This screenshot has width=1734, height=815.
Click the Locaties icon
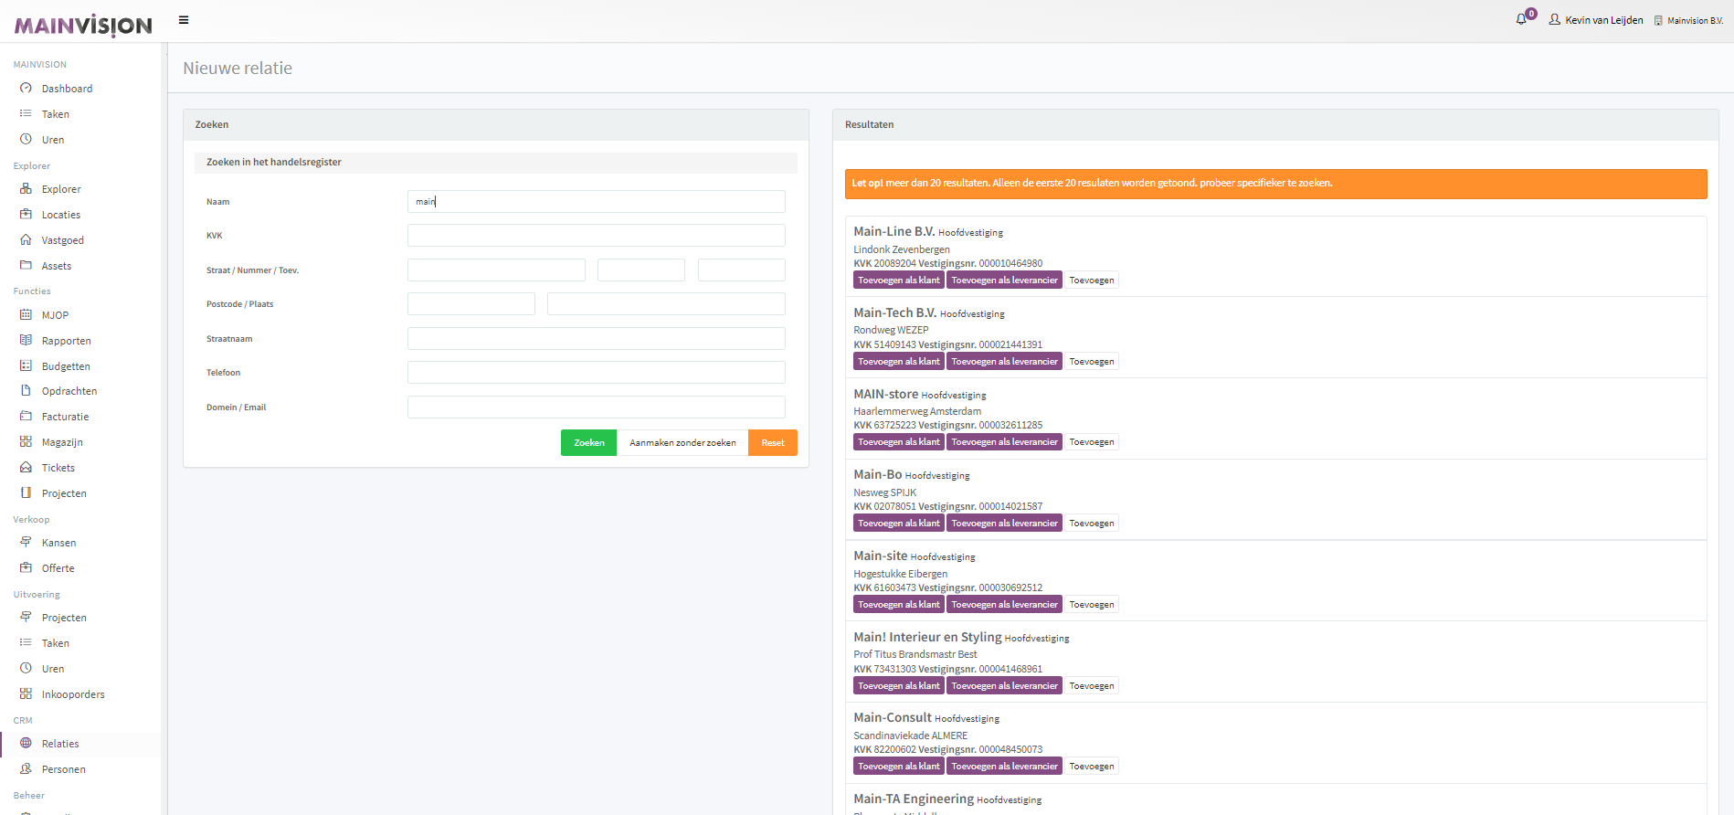[x=26, y=214]
